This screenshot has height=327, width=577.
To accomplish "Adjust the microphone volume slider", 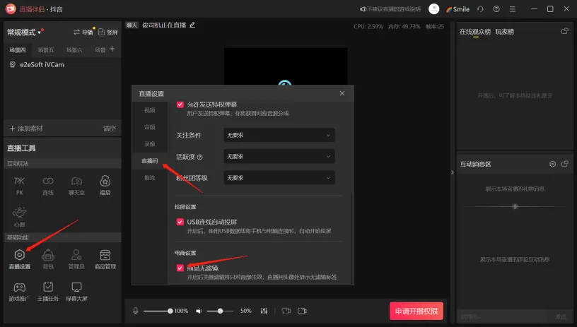I will (158, 311).
